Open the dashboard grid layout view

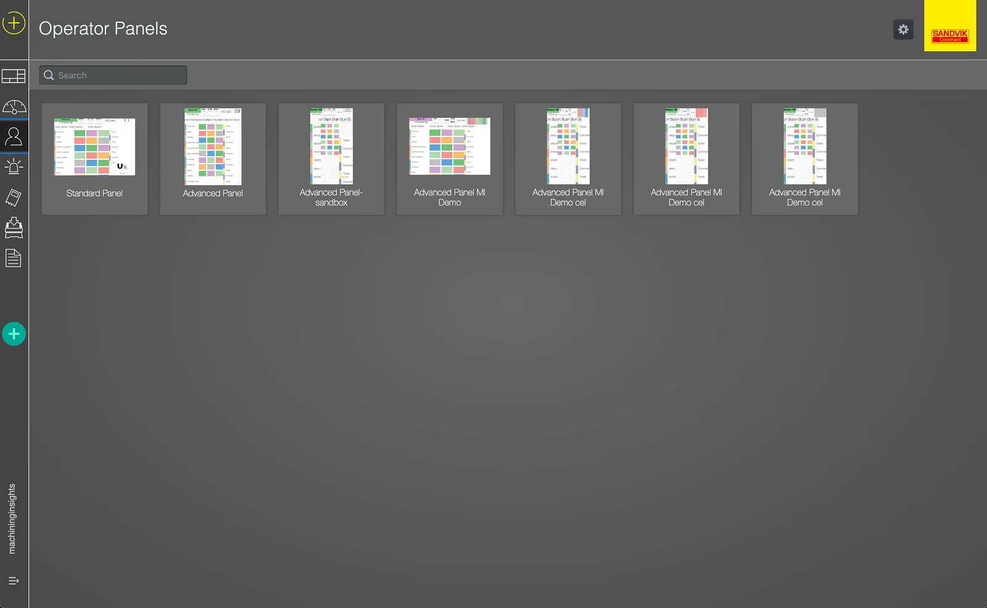pyautogui.click(x=14, y=76)
